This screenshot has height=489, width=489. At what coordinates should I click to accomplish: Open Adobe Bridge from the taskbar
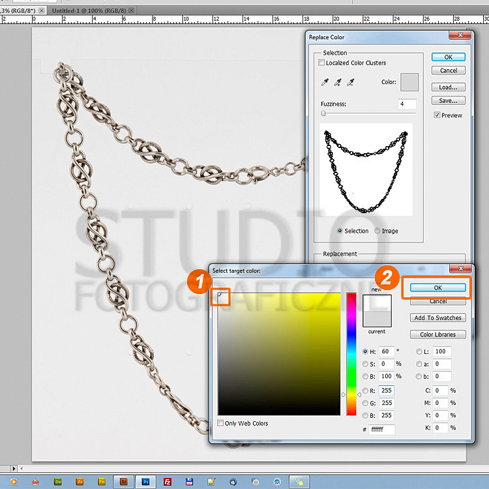pos(123,482)
